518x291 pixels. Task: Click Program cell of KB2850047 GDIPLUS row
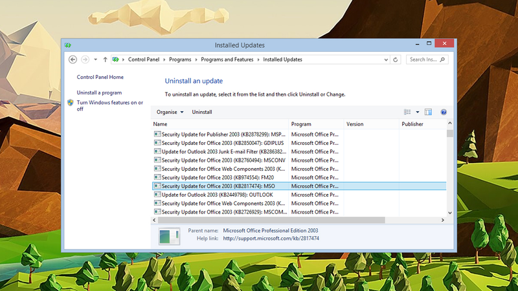[315, 143]
